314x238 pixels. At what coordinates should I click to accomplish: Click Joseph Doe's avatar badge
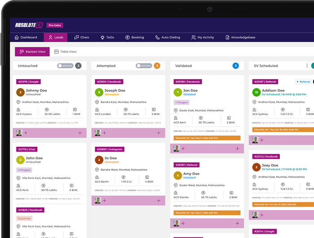[99, 92]
